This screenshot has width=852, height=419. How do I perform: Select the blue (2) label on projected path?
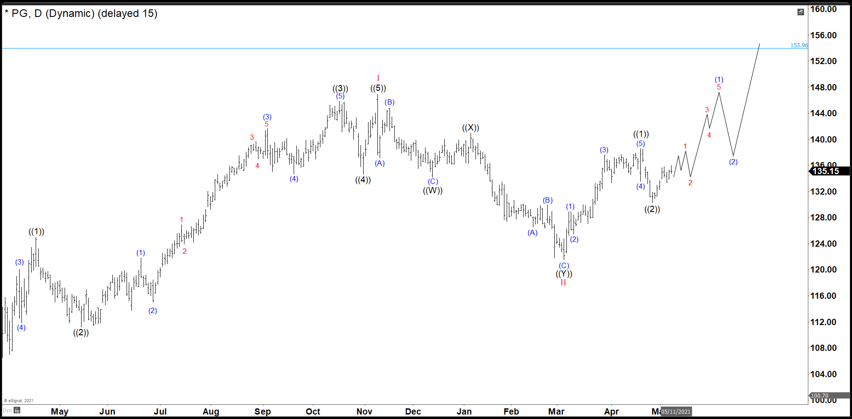pos(733,161)
